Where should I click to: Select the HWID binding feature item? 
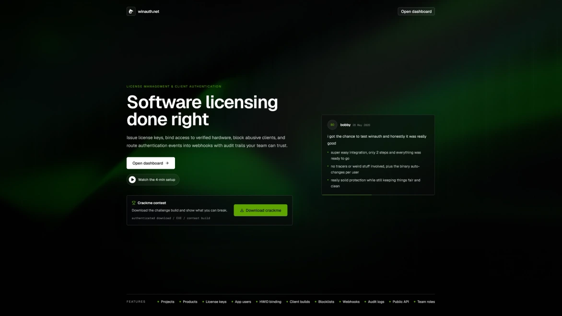[269, 302]
